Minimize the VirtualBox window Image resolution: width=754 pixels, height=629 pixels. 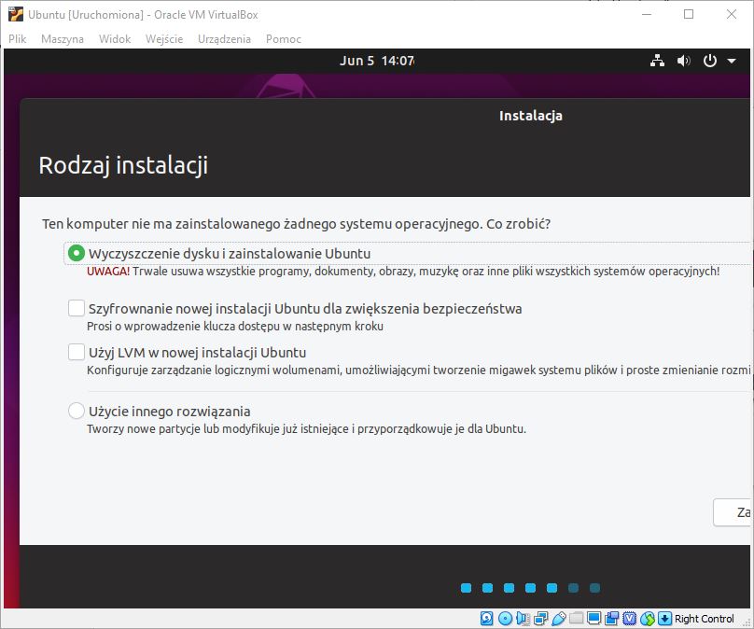(647, 14)
